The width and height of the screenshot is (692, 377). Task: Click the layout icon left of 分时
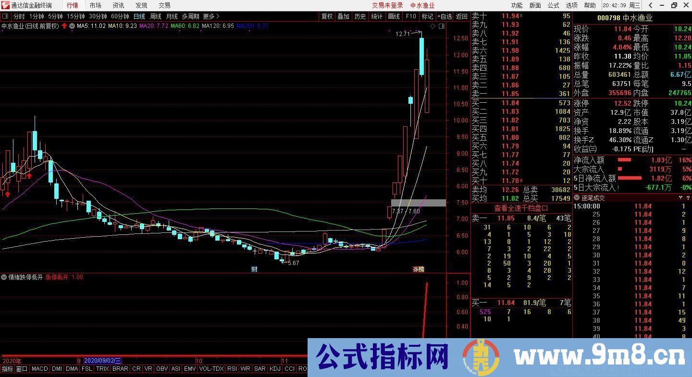point(6,16)
